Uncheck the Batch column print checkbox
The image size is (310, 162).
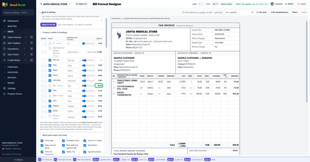(50, 70)
